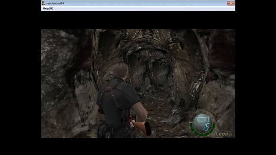Click the ammo count 15 on the HUD

click(x=206, y=127)
